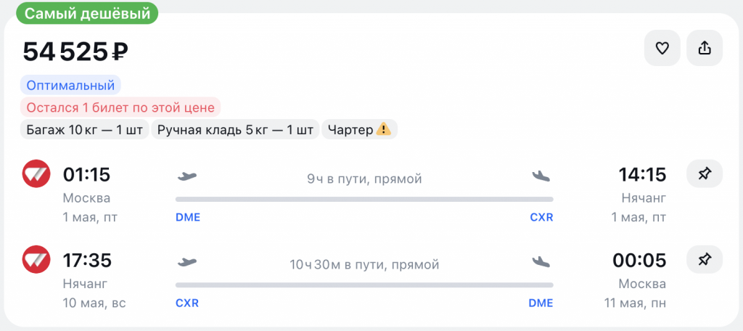Viewport: 743px width, 331px height.
Task: Pin the Moscow to Nha Trang flight
Action: (704, 174)
